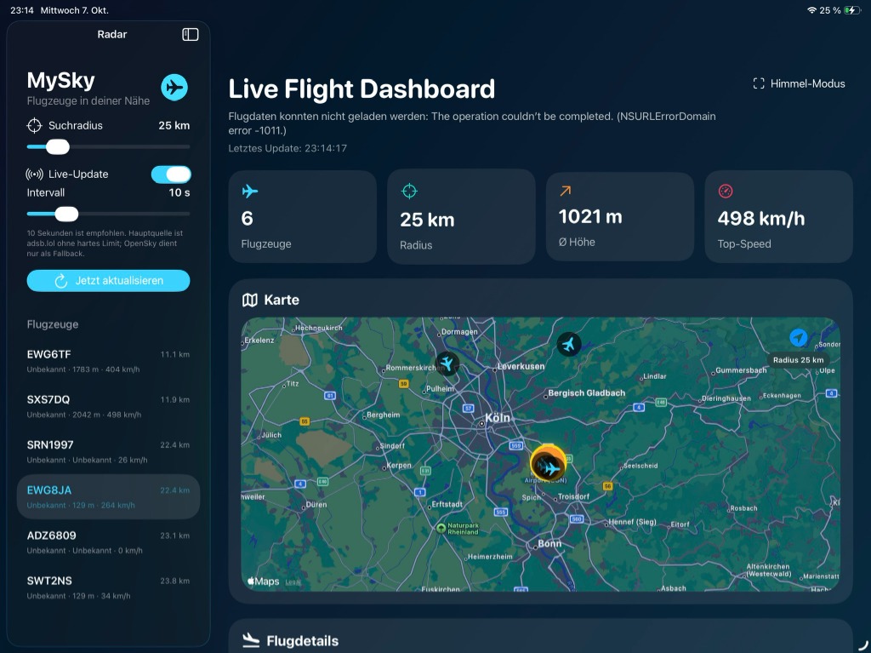This screenshot has width=871, height=653.
Task: Select flight ADZ6809 in the list
Action: click(108, 542)
